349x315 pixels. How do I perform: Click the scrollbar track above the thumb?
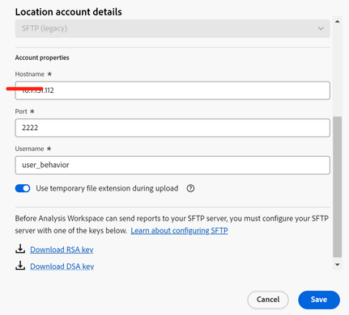tap(338, 70)
